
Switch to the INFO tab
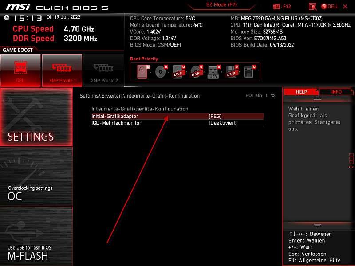pos(336,92)
